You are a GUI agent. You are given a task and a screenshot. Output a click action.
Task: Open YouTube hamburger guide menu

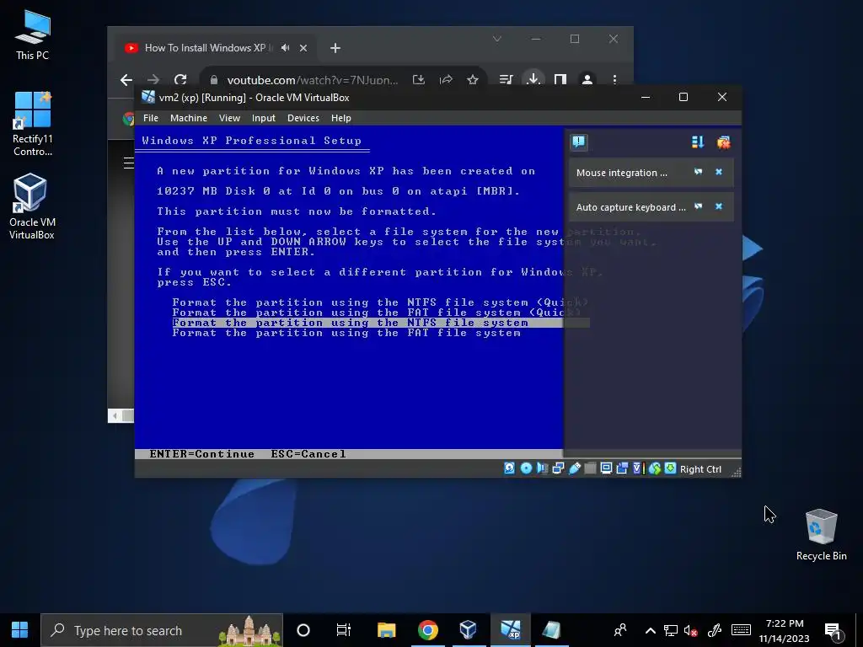[129, 163]
